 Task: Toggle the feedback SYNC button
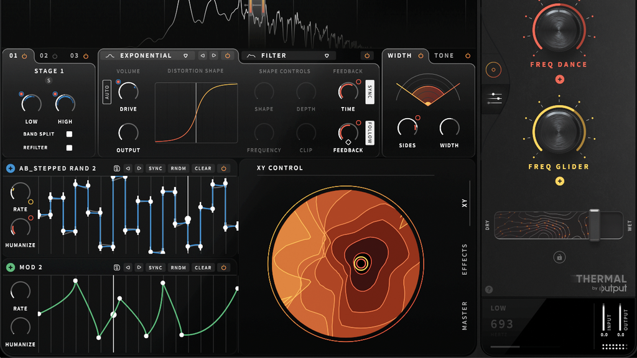click(x=370, y=92)
